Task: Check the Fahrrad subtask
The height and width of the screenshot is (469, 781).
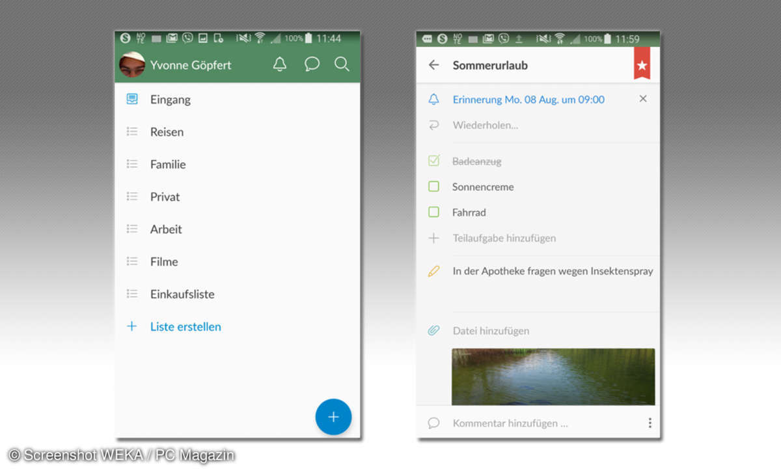Action: 433,212
